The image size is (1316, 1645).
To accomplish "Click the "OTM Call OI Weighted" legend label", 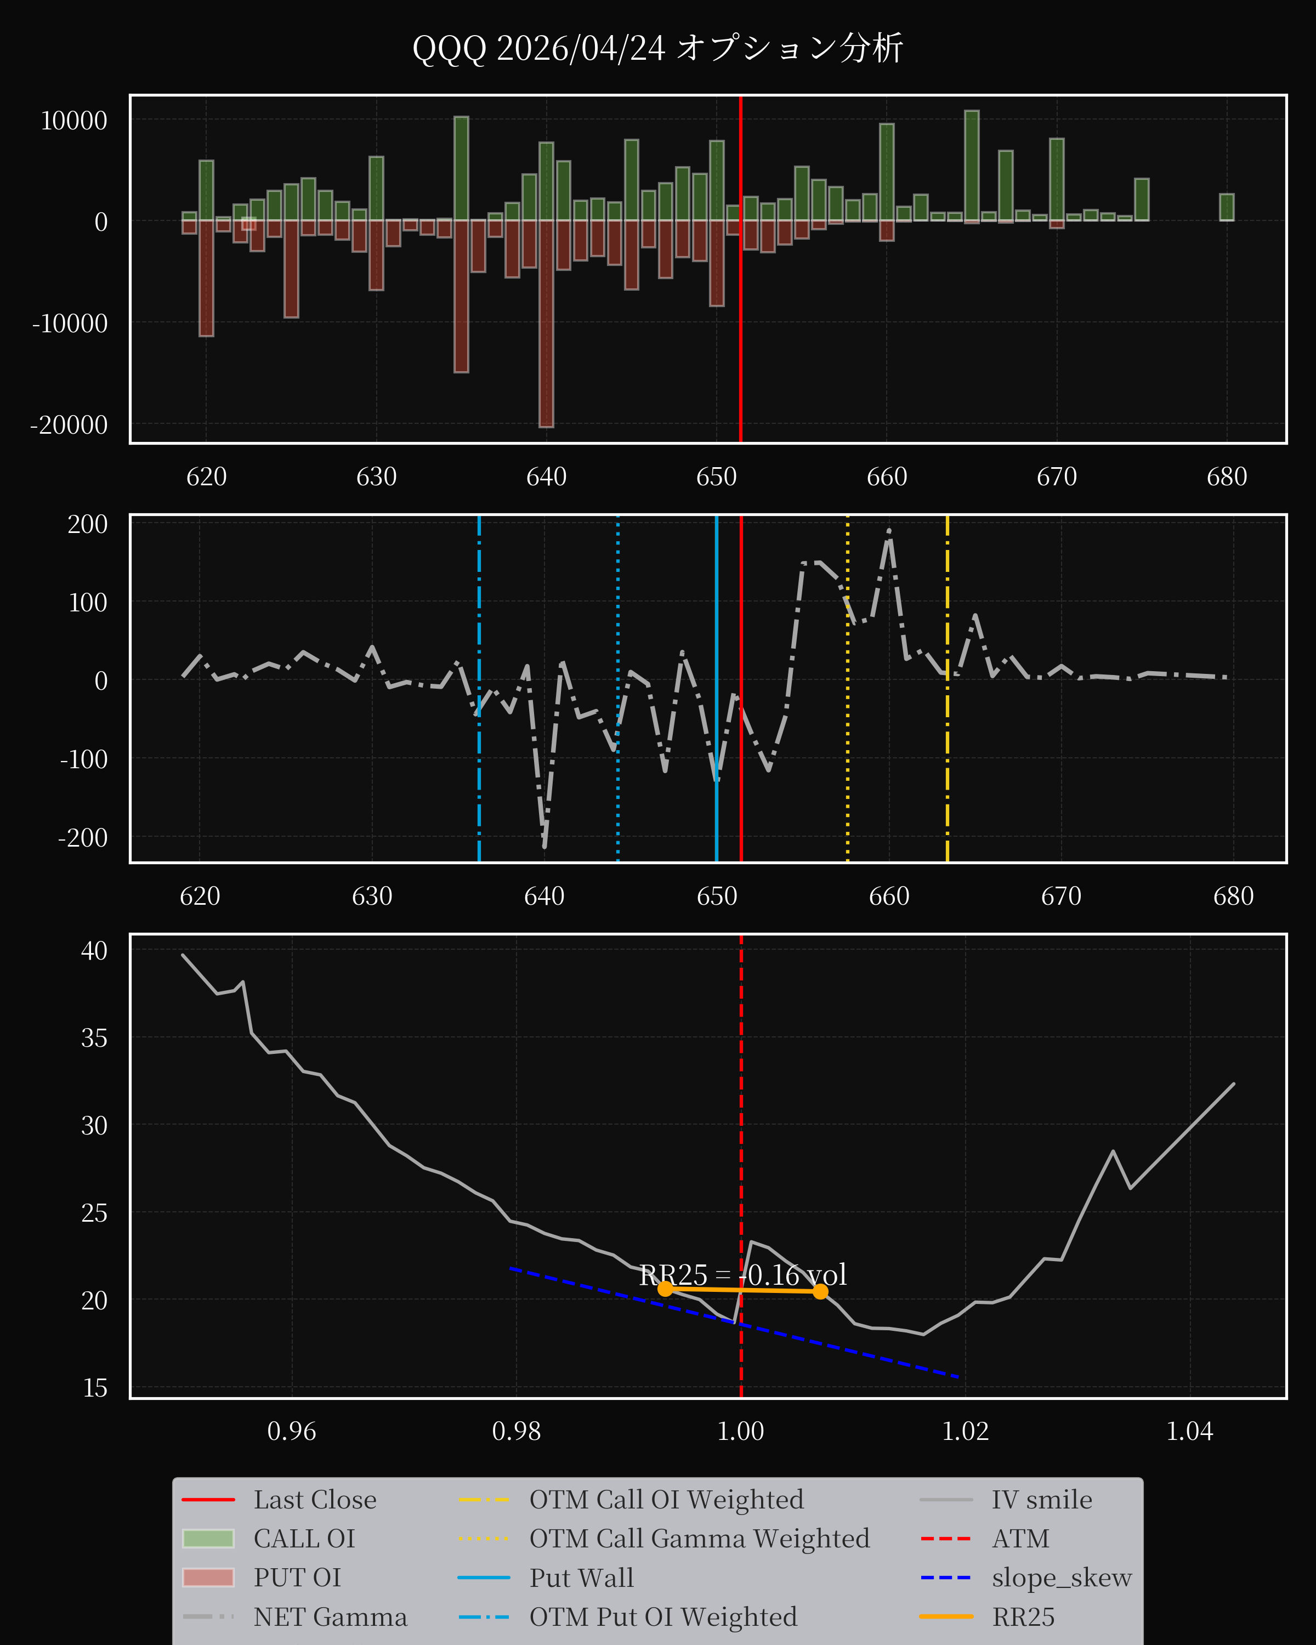I will click(x=667, y=1500).
